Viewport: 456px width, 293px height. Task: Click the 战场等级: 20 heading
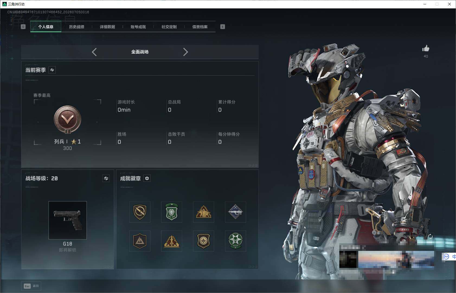click(x=41, y=178)
